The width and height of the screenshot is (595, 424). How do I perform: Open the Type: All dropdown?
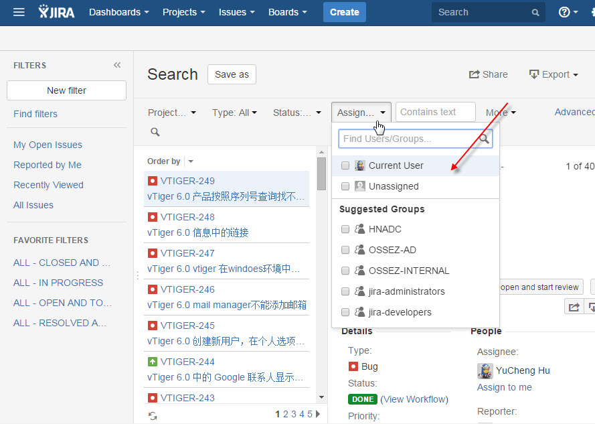tap(234, 113)
